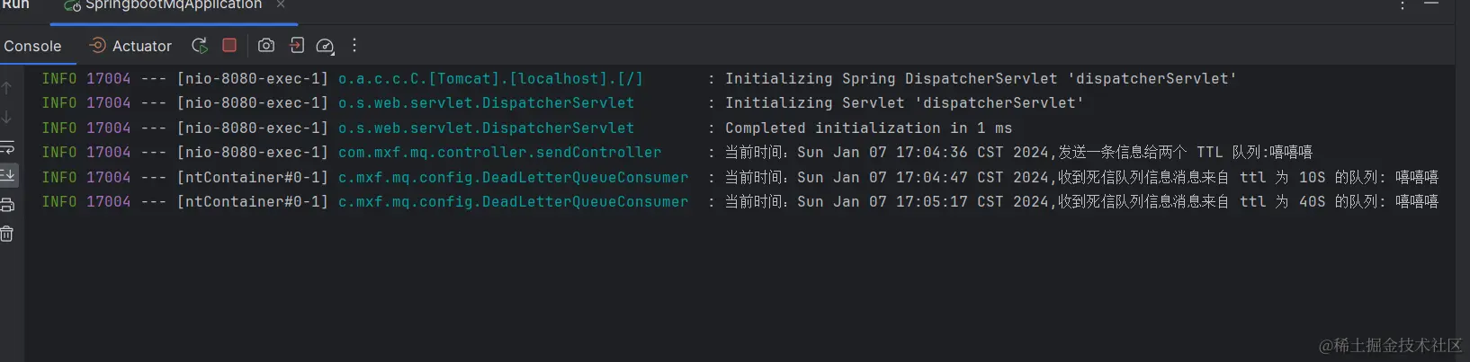Screen dimensions: 1470x362
Task: Toggle soft-wrap in the console gutter
Action: click(7, 146)
